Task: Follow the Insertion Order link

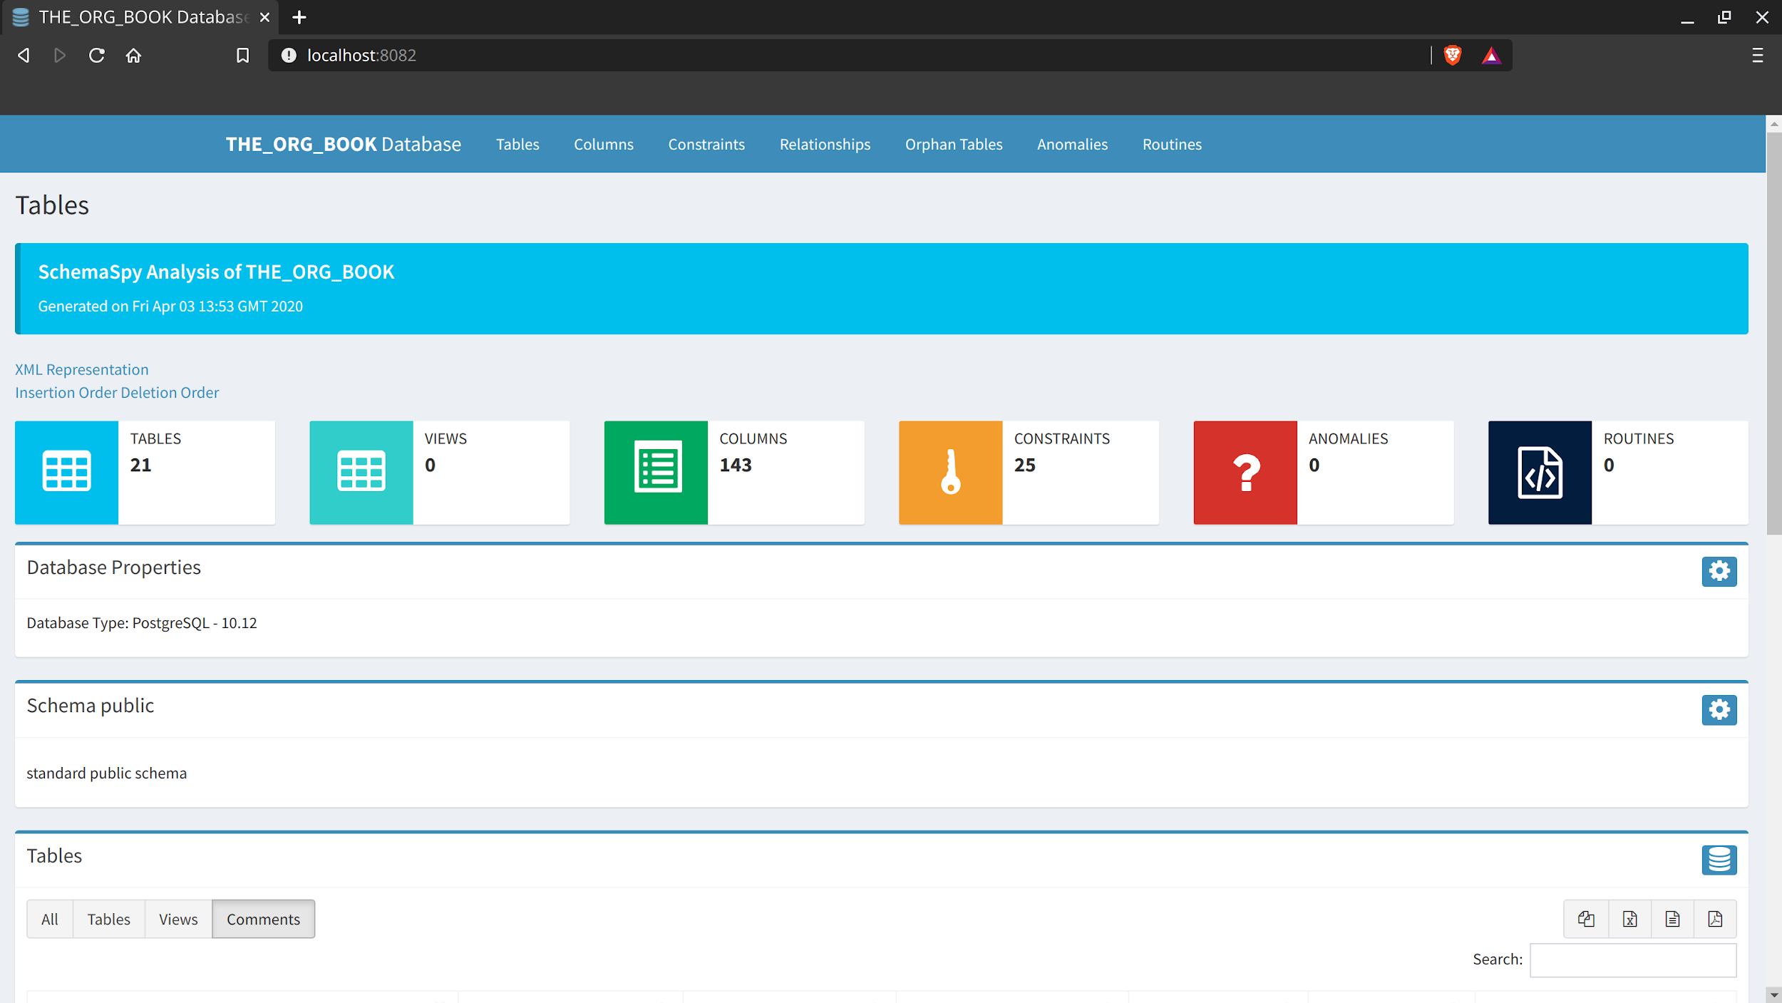Action: coord(66,392)
